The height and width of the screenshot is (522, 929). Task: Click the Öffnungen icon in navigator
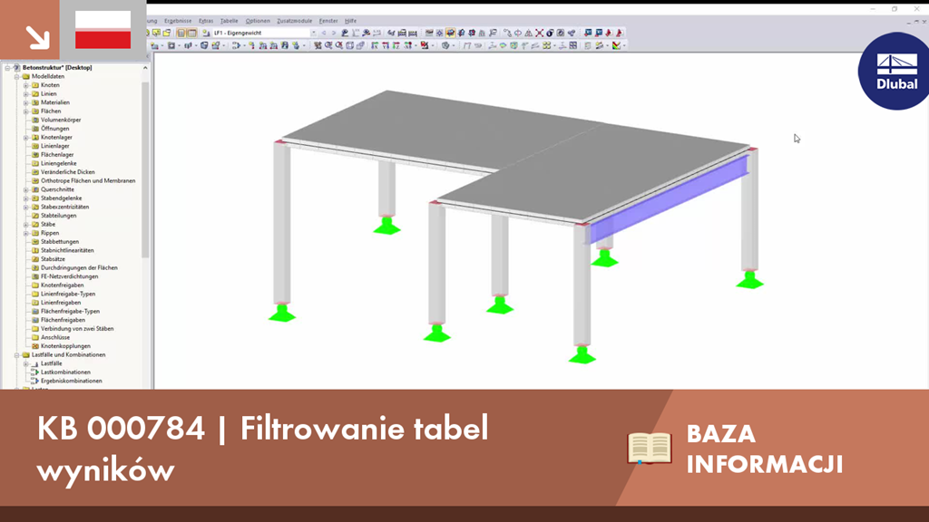click(35, 129)
